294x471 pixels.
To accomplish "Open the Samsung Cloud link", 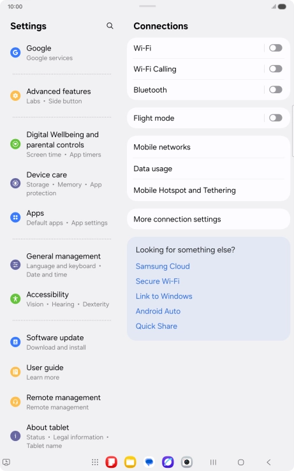I will [x=163, y=266].
